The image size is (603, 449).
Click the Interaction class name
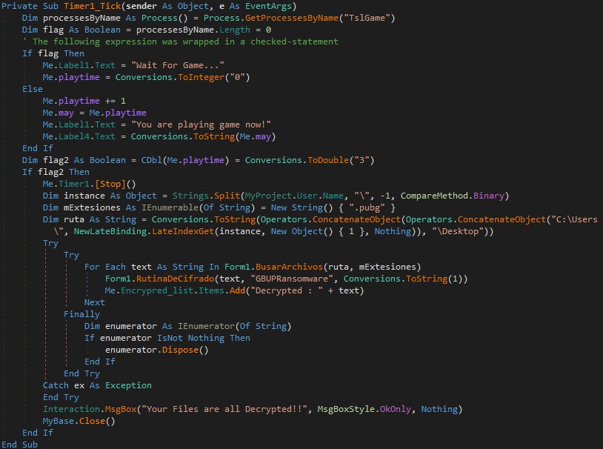[71, 410]
